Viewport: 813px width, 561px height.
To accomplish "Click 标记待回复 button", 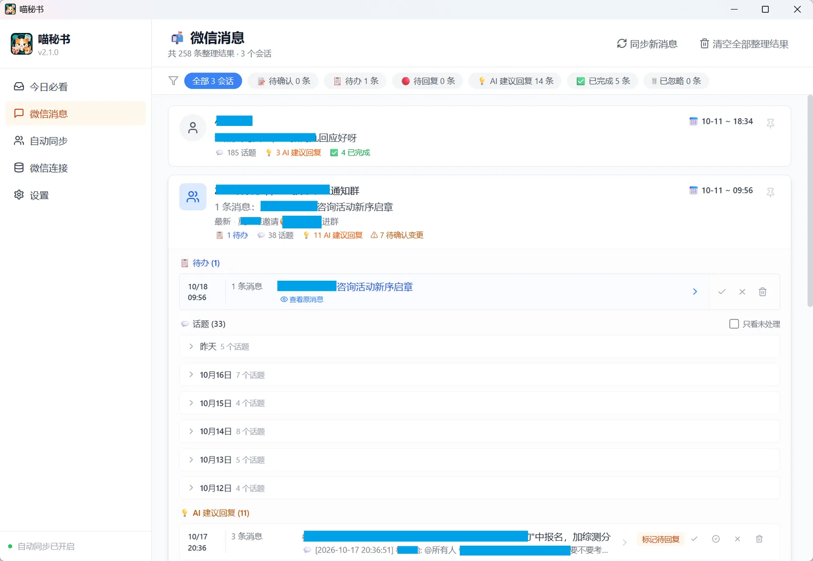I will pos(661,539).
